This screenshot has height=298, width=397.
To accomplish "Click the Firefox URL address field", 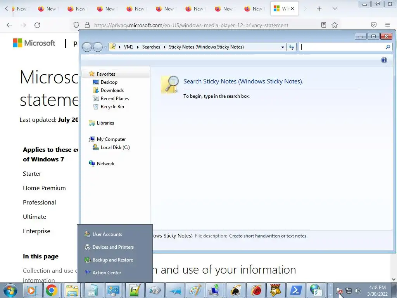I will [191, 25].
